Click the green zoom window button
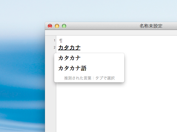Viewport: 177px width, 132px height. pyautogui.click(x=64, y=26)
